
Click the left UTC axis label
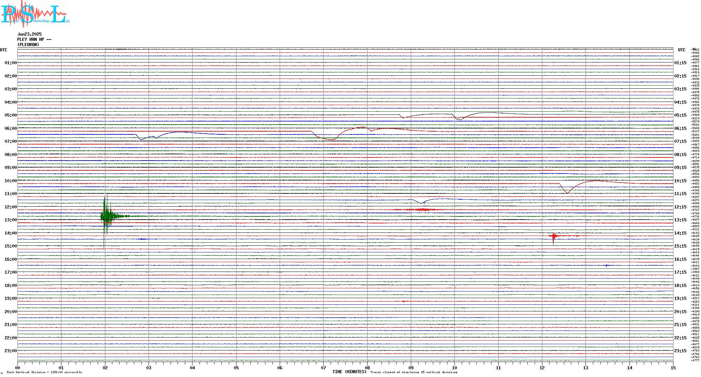[3, 50]
